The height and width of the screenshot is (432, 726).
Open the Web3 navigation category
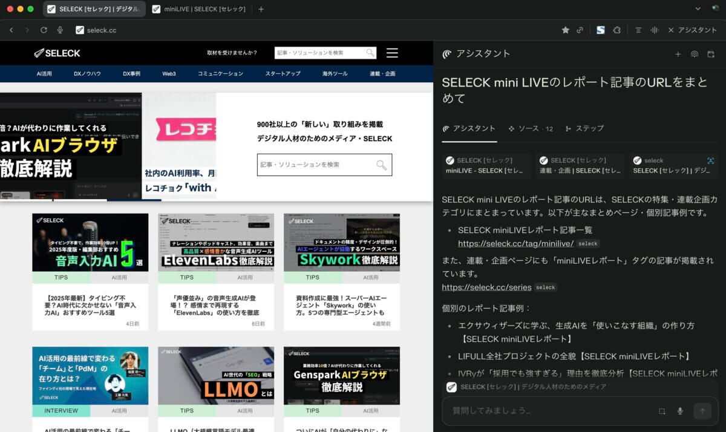point(169,74)
